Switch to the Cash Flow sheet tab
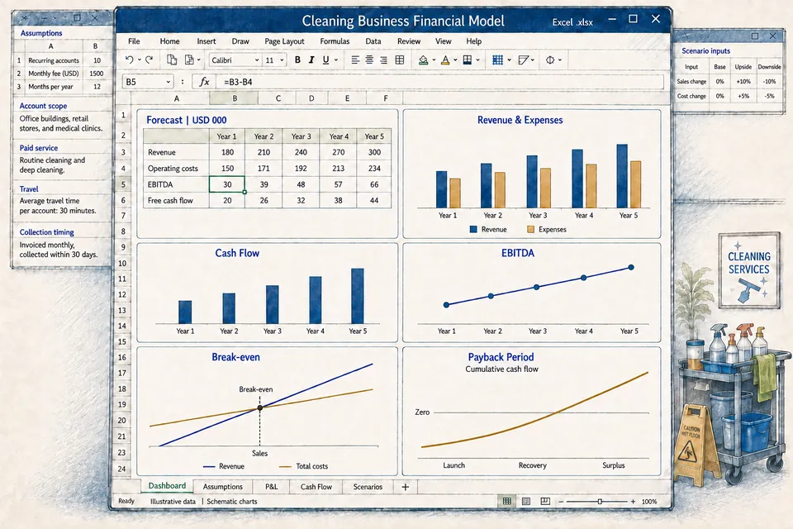This screenshot has height=529, width=793. (316, 487)
